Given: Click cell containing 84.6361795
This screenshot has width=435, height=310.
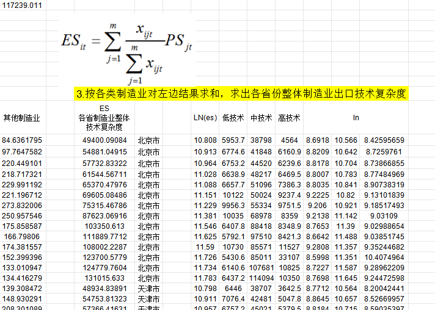Looking at the screenshot, I should 23,140.
